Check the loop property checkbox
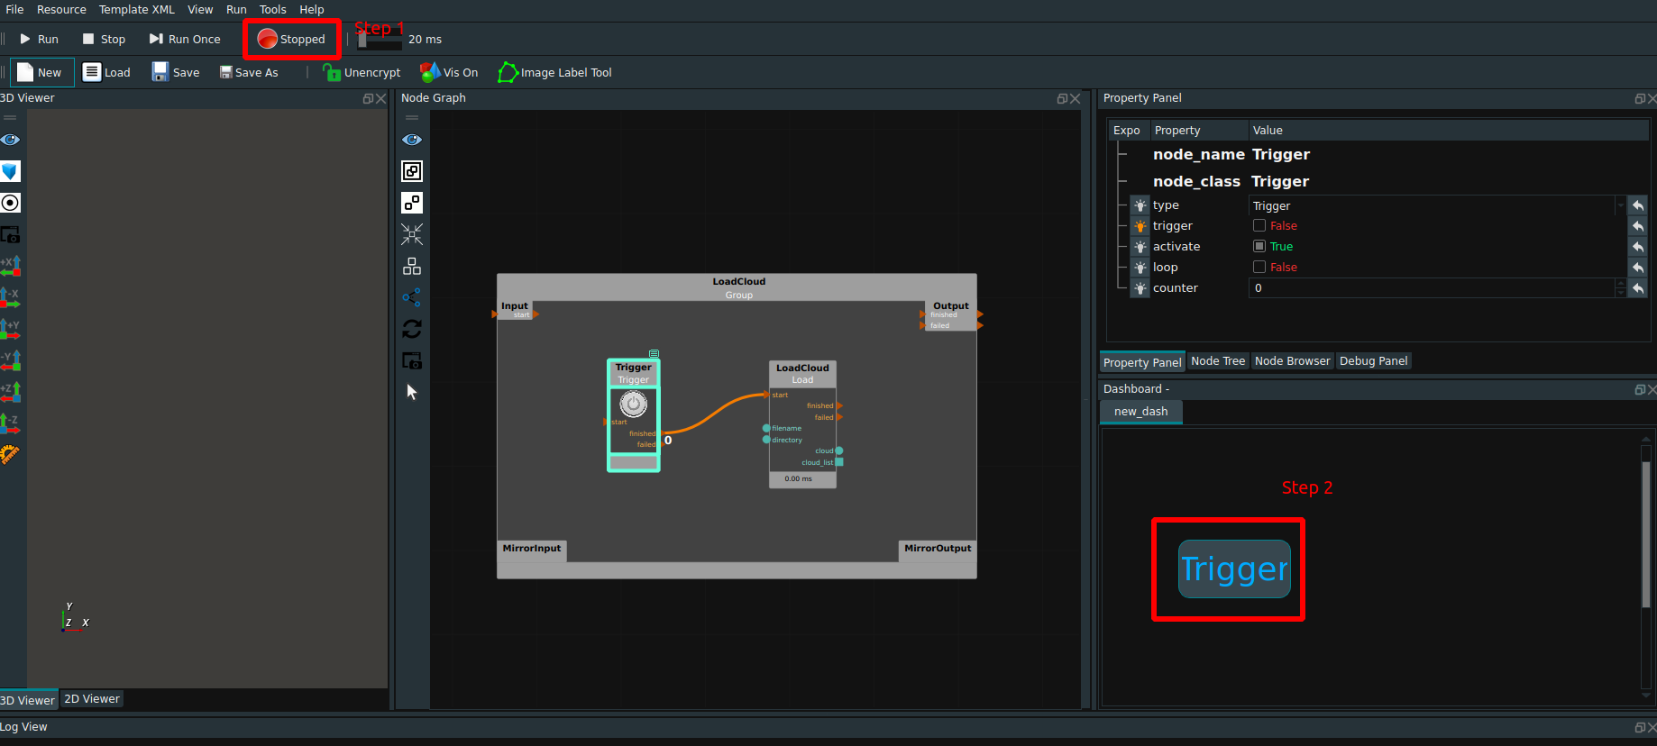The height and width of the screenshot is (746, 1657). 1259,267
